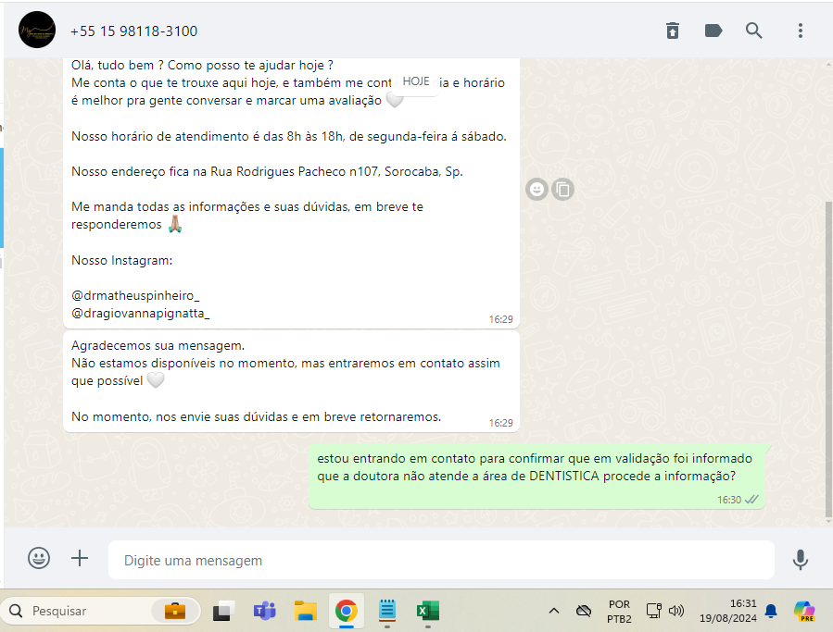Search within this conversation

point(753,31)
